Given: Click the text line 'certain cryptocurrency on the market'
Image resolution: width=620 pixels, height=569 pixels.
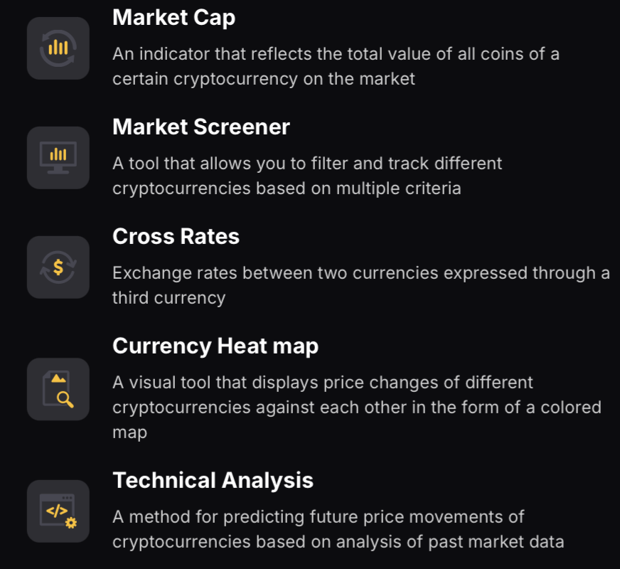Looking at the screenshot, I should [x=263, y=79].
